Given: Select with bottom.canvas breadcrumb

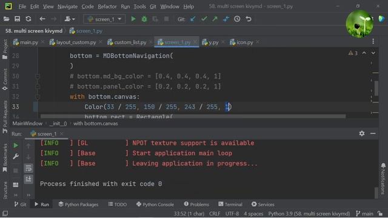Looking at the screenshot, I should [x=96, y=124].
